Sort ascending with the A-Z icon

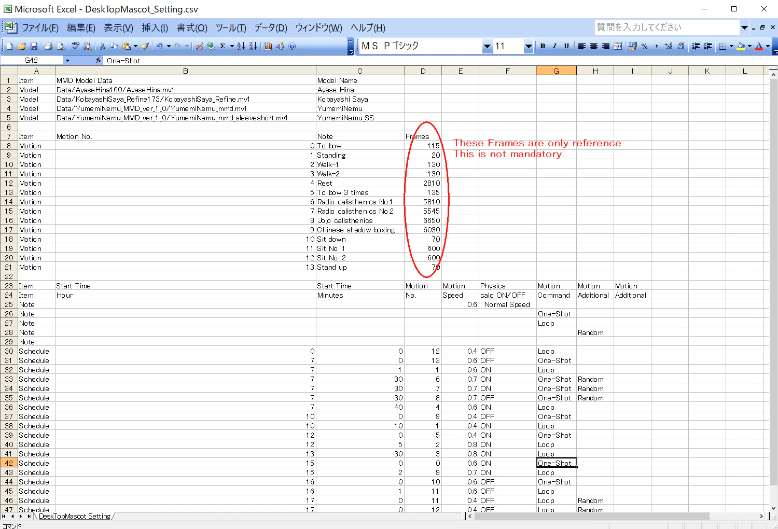[x=241, y=46]
